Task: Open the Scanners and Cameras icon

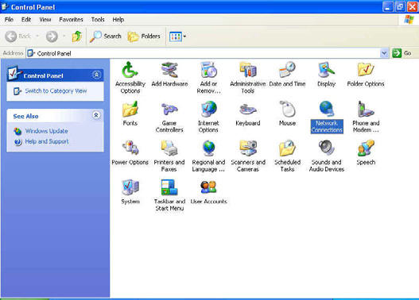Action: [x=248, y=148]
